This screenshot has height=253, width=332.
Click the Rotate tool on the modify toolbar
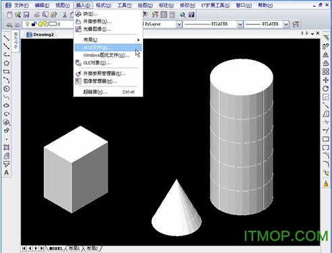point(326,88)
